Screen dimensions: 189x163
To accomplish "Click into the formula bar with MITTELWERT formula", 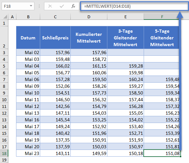I will coord(134,6).
